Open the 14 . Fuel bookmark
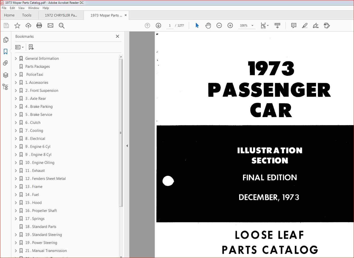 [32, 195]
